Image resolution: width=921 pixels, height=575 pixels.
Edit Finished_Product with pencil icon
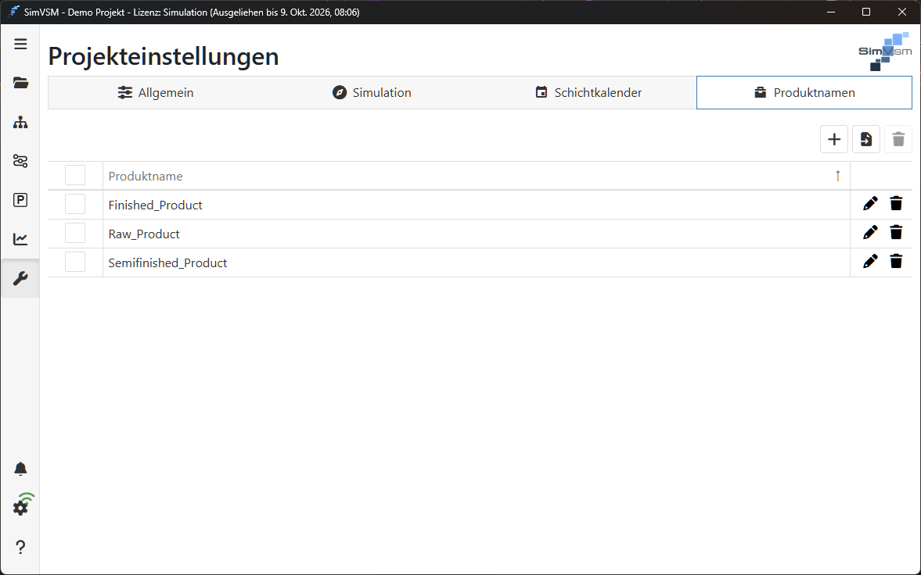click(870, 204)
